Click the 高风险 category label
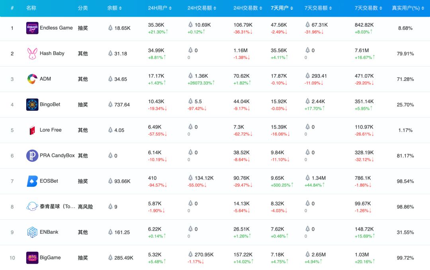The image size is (430, 270). point(85,207)
